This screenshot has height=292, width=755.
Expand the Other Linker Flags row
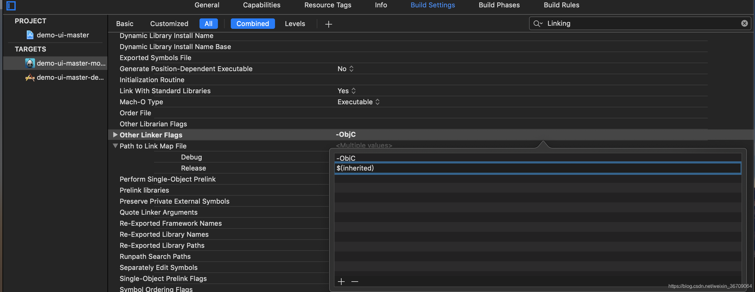(x=115, y=135)
